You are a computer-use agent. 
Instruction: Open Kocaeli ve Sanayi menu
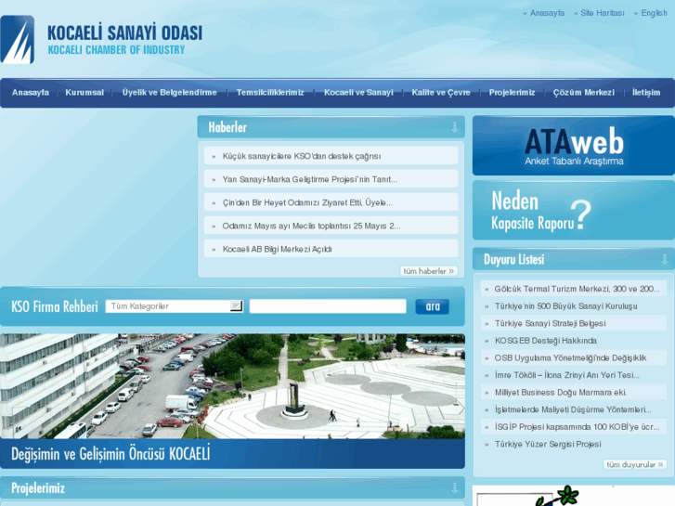(x=358, y=92)
